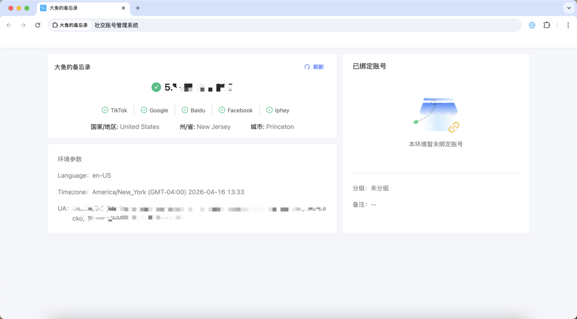Expand the tab search dropdown arrow
577x319 pixels.
[x=568, y=8]
